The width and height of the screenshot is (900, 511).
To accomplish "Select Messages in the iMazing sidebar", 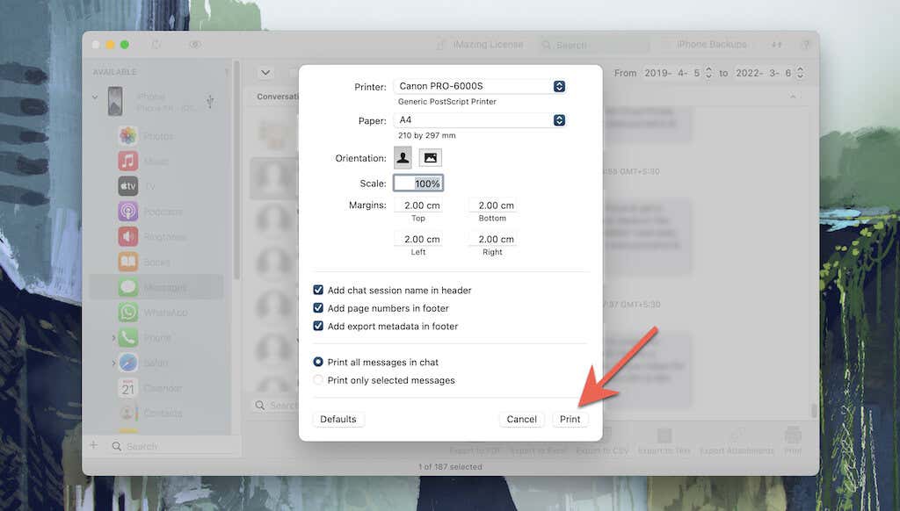I will tap(156, 287).
